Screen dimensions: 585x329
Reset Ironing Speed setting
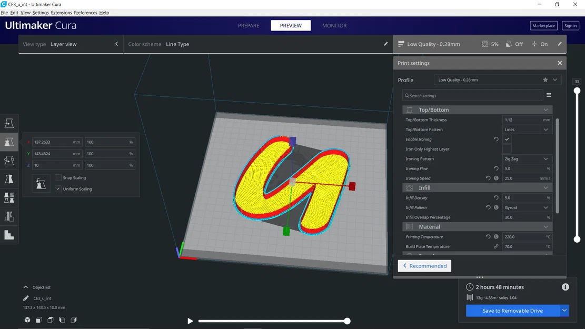tap(488, 178)
